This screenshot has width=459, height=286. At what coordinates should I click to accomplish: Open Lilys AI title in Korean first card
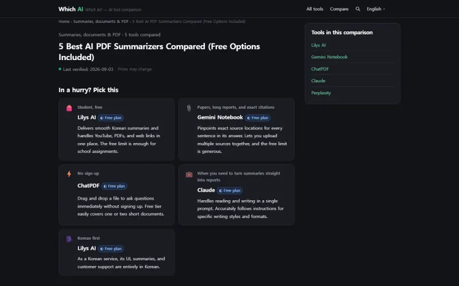point(87,248)
